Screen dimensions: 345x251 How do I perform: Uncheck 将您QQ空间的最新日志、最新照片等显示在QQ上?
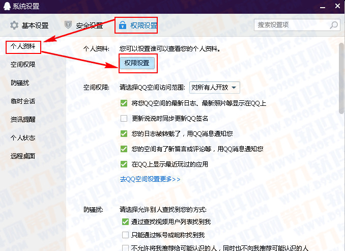click(124, 103)
